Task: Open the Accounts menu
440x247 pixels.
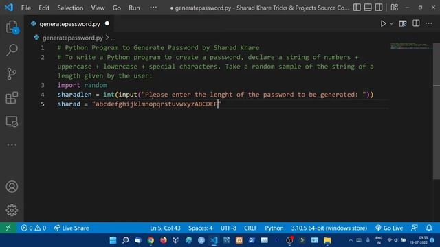Action: (12, 187)
